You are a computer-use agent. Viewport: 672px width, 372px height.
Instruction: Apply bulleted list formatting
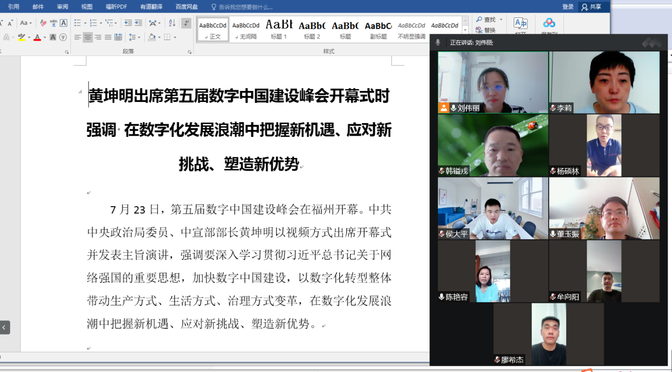(x=77, y=23)
